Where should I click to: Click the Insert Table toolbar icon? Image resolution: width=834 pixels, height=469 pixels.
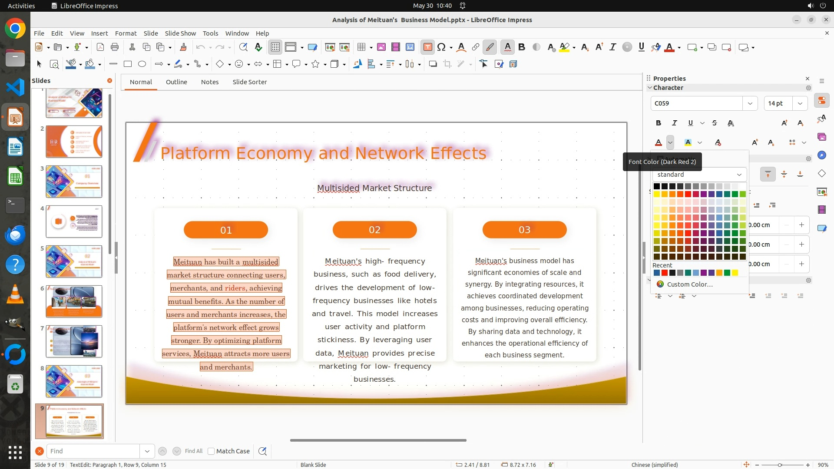click(x=361, y=47)
